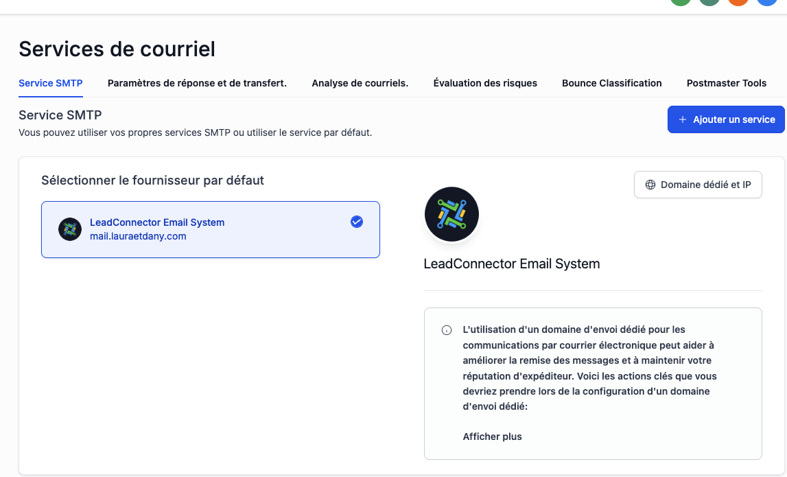This screenshot has height=477, width=787.
Task: Click the orange circle in the top bar
Action: point(738,2)
